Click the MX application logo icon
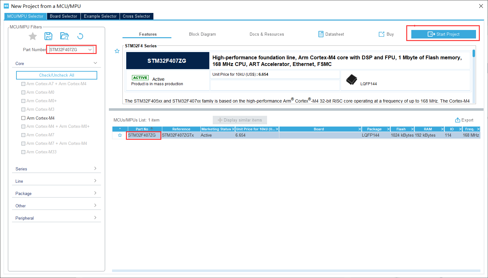This screenshot has width=488, height=278. (x=6, y=6)
